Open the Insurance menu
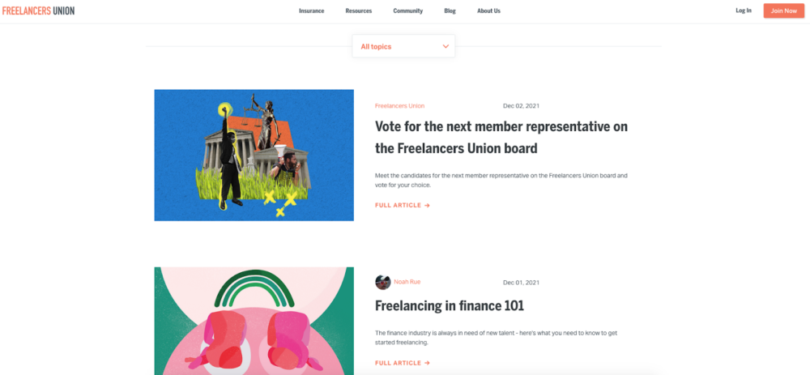Image resolution: width=810 pixels, height=375 pixels. coord(312,11)
